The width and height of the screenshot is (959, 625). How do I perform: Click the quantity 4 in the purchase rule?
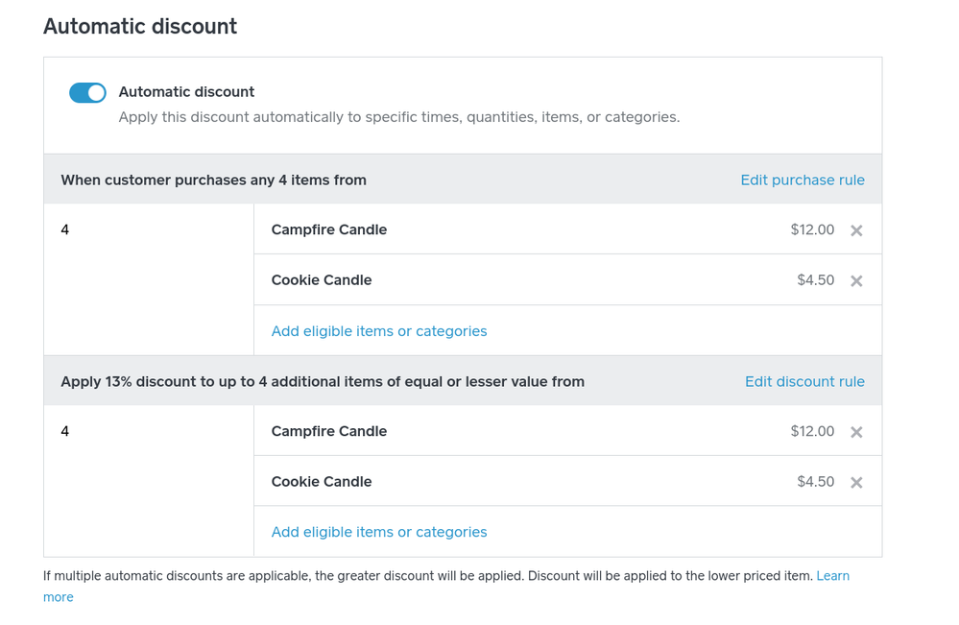65,230
